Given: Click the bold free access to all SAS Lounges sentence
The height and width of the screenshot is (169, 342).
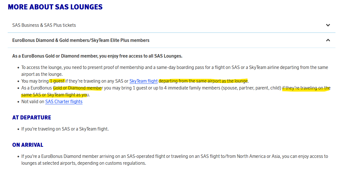Looking at the screenshot, I should pyautogui.click(x=97, y=56).
